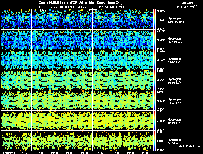Select the 'Hydrogen 5-13 keV' row label
The image size is (203, 154).
pyautogui.click(x=174, y=142)
